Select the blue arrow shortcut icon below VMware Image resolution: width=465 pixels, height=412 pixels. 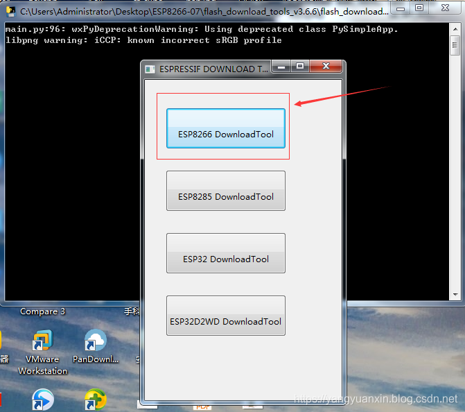(43, 400)
